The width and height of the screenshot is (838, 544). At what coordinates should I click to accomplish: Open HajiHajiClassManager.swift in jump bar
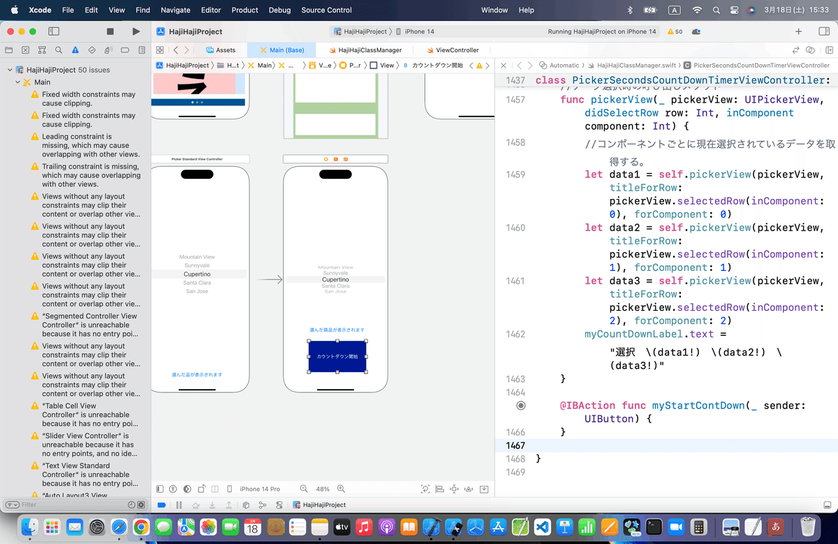click(631, 65)
